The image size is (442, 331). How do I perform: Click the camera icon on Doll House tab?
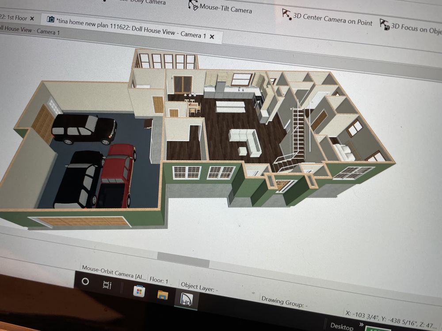[x=51, y=19]
